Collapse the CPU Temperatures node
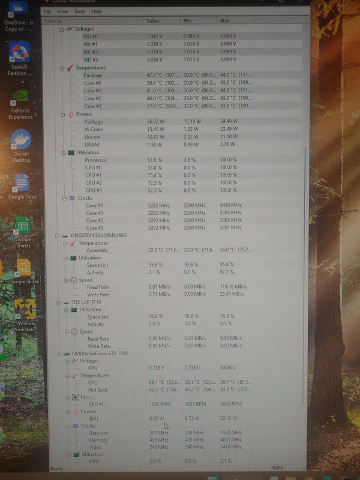Image resolution: width=360 pixels, height=480 pixels. pyautogui.click(x=62, y=68)
